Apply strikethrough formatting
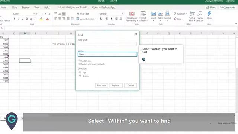This screenshot has height=134, width=238. pos(31,19)
